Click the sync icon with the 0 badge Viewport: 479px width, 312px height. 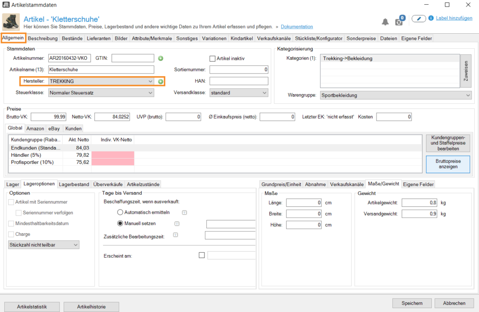399,22
